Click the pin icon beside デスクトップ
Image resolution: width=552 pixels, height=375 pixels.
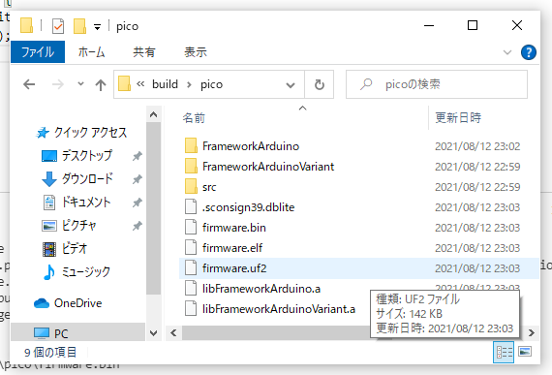point(137,156)
